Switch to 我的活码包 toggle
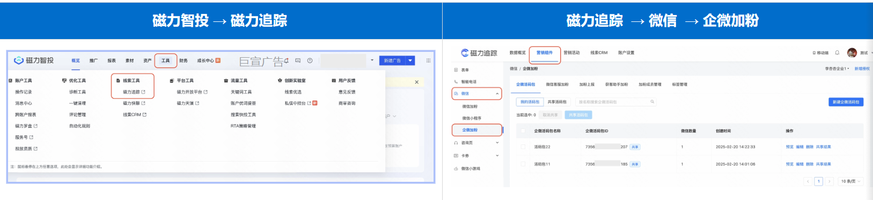This screenshot has height=200, width=873. coord(530,102)
